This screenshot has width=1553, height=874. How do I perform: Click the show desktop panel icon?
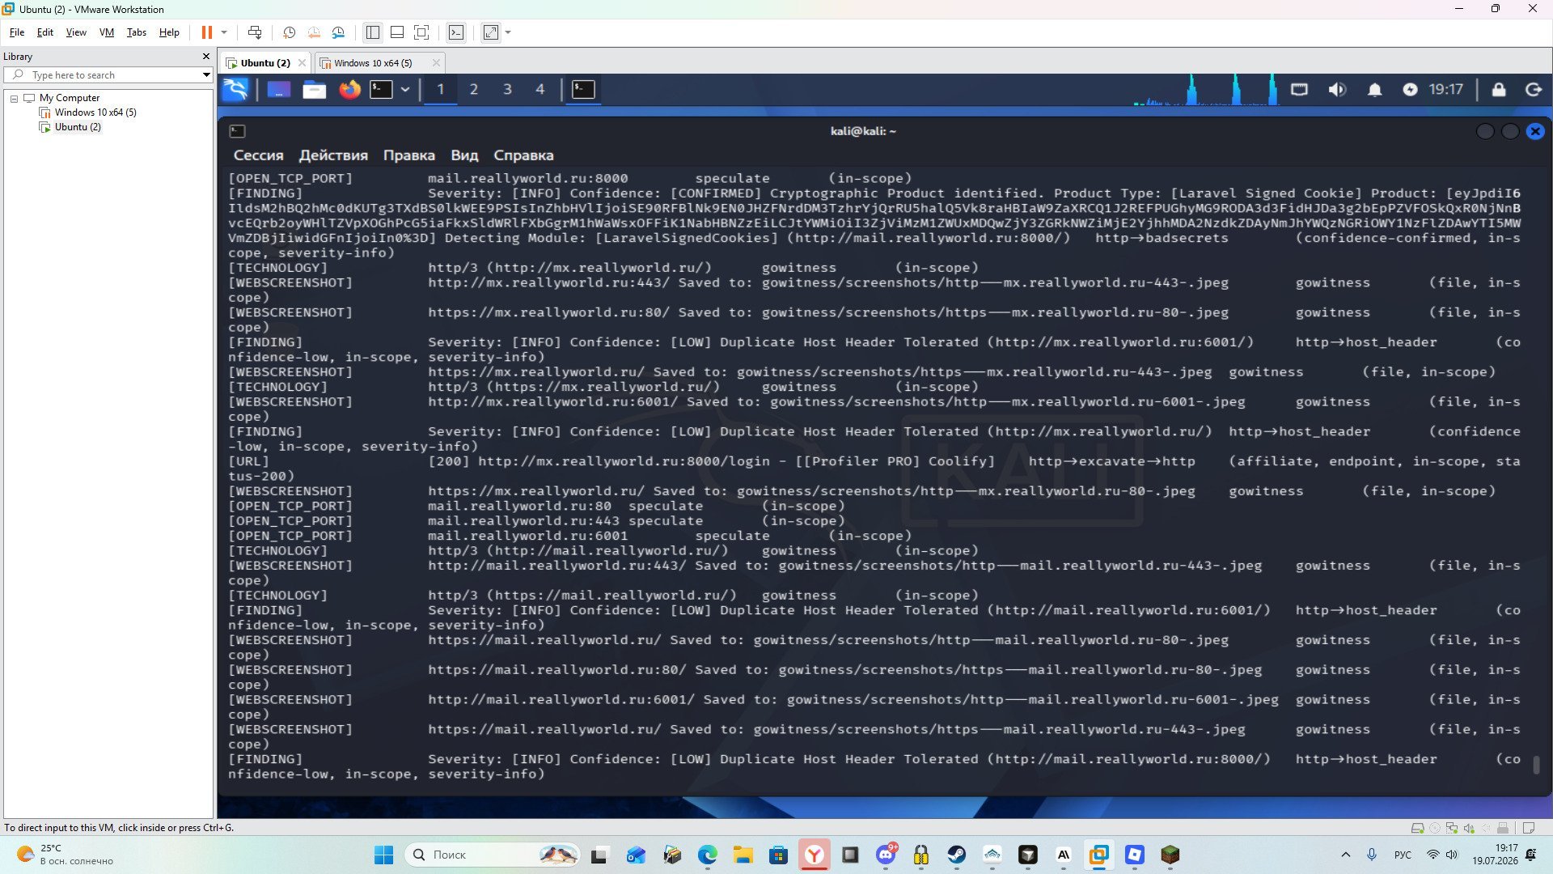coord(279,89)
